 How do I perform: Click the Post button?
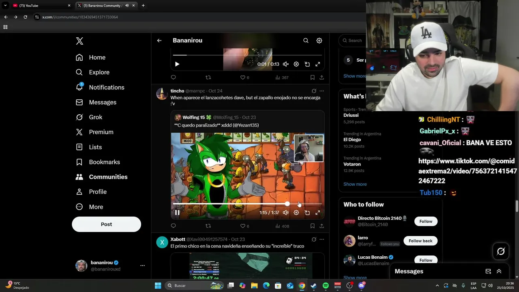106,224
